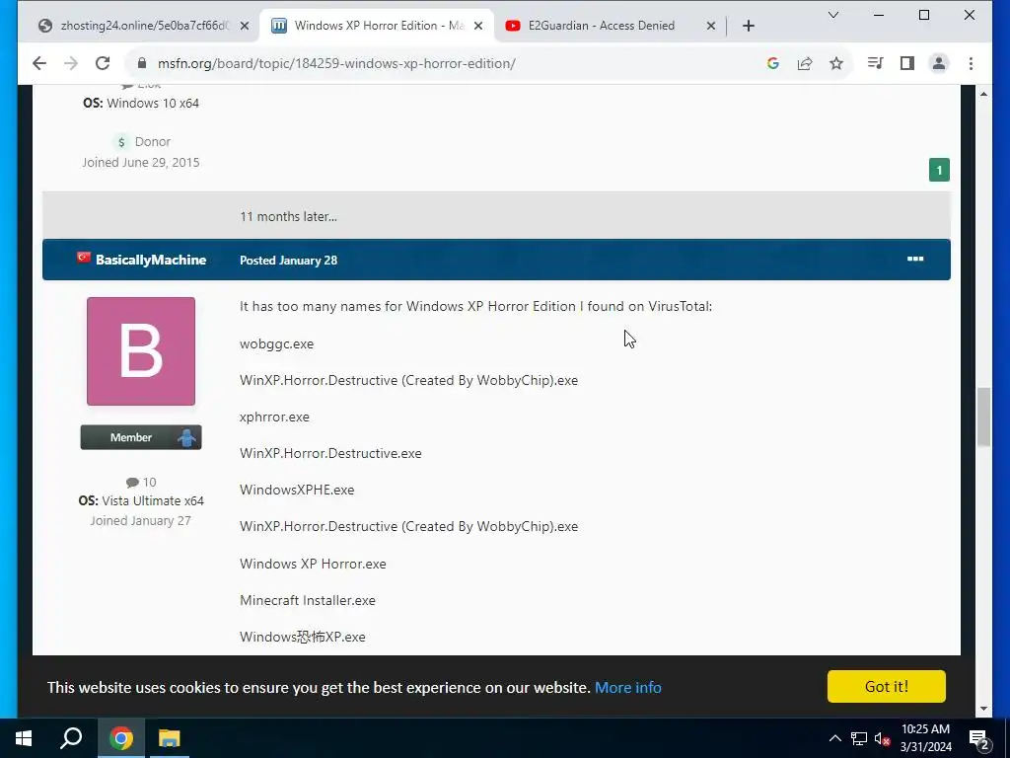Viewport: 1010px width, 758px height.
Task: Click the text Minecraft Installer.exe
Action: coord(308,601)
